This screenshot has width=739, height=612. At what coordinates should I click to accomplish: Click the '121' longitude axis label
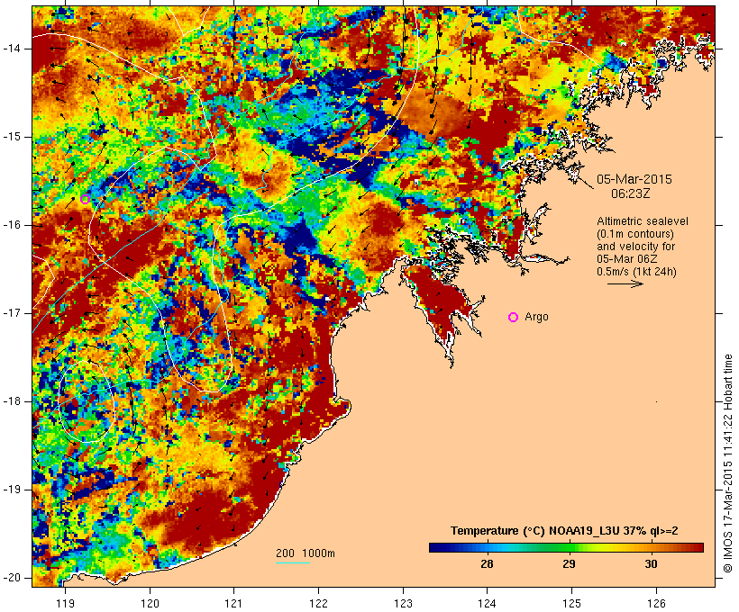233,603
